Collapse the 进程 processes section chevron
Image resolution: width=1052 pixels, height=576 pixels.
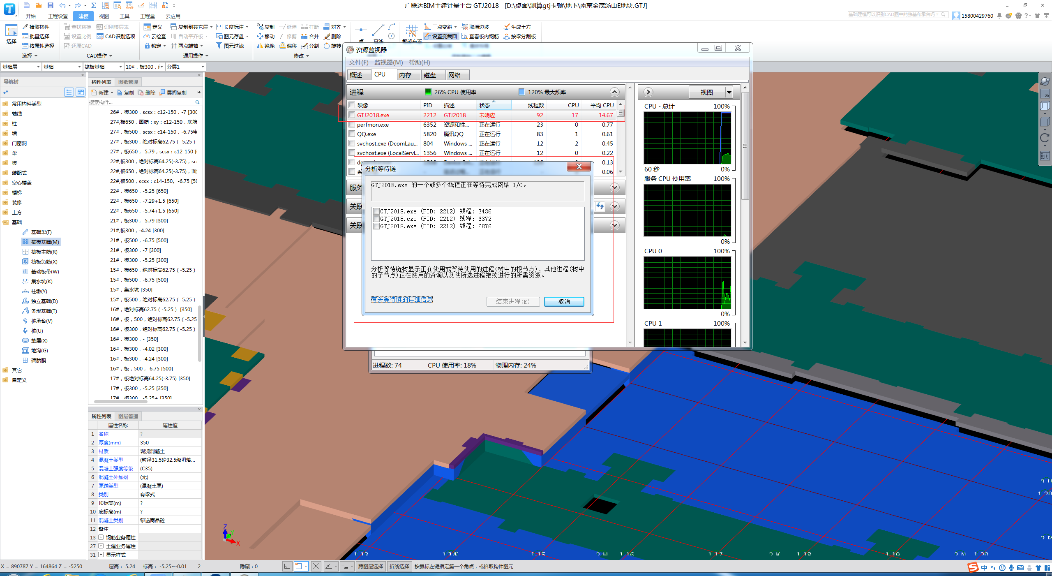[x=614, y=92]
